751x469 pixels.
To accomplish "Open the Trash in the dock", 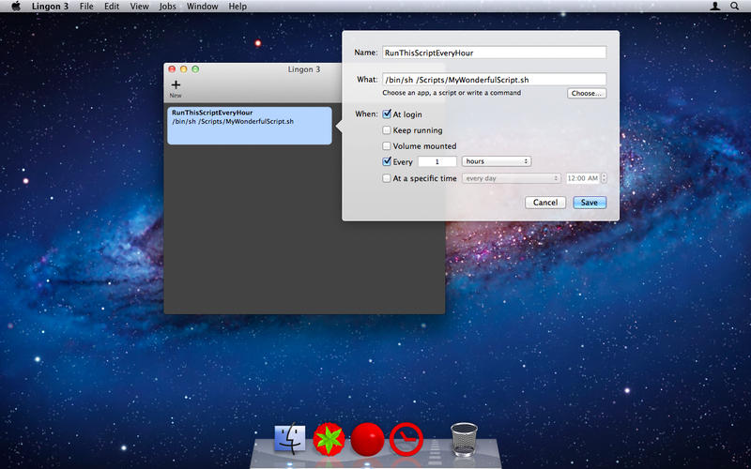I will [x=464, y=437].
